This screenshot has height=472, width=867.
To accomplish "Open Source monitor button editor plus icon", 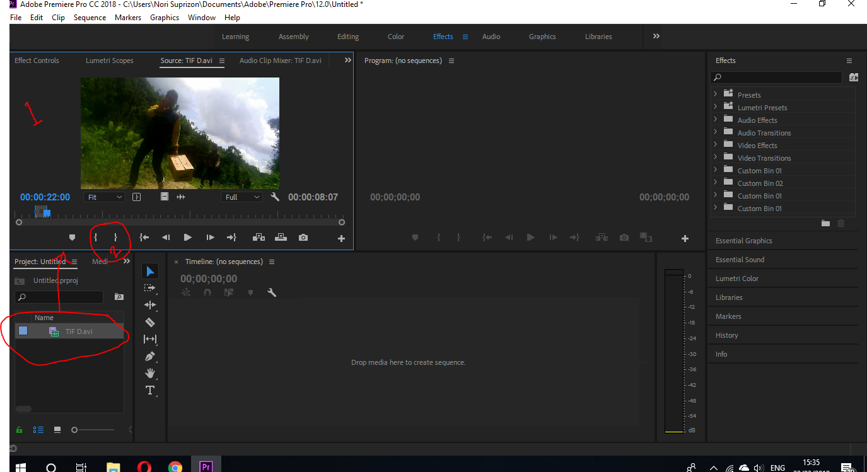I will [341, 239].
